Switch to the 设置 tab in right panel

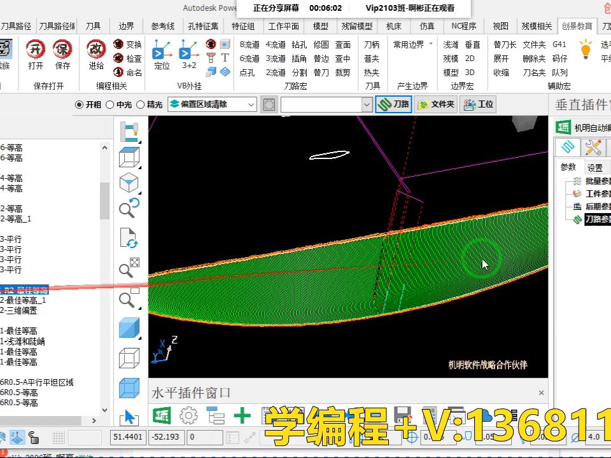click(x=594, y=168)
